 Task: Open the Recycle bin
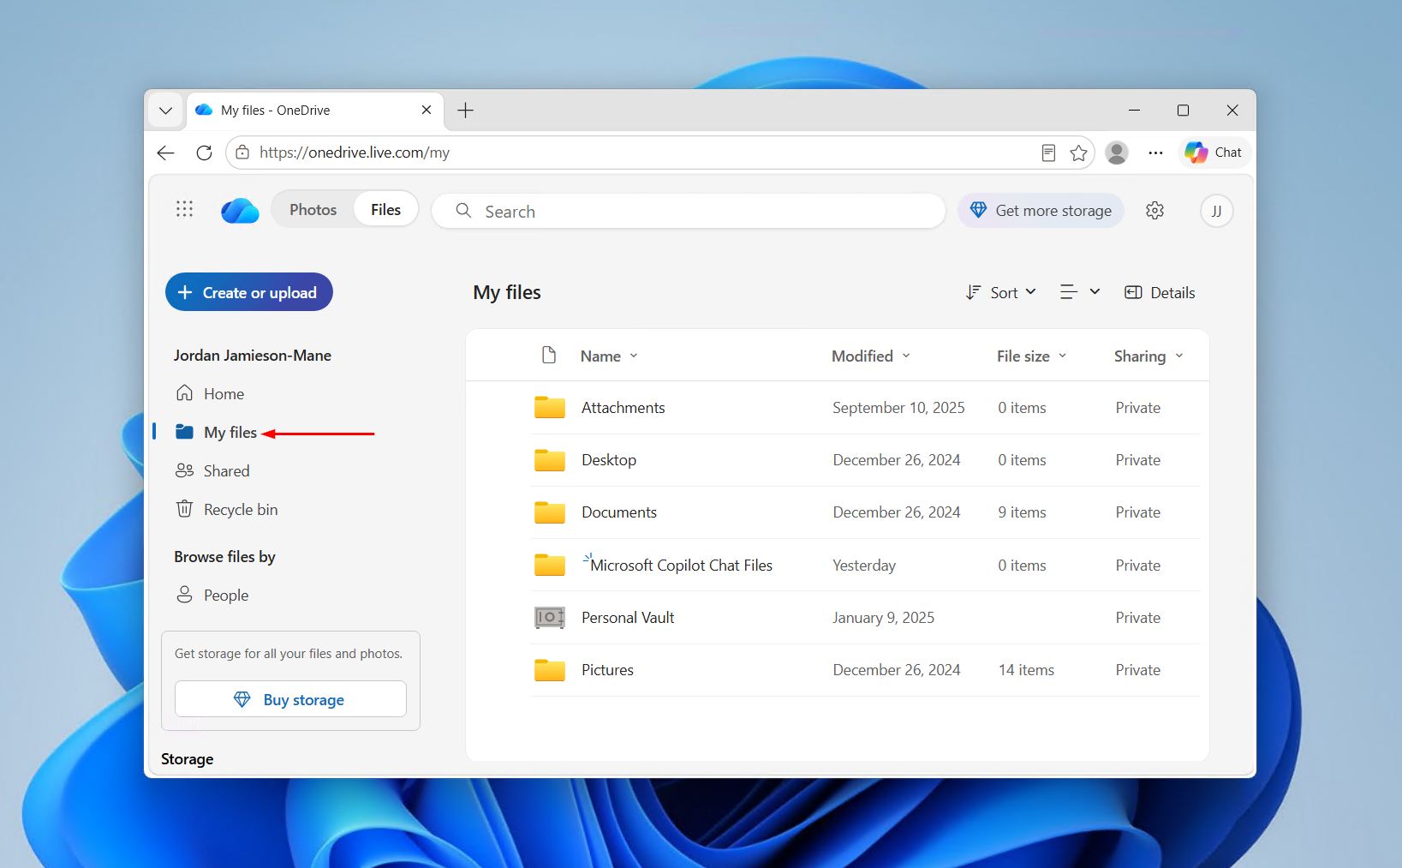pyautogui.click(x=226, y=510)
